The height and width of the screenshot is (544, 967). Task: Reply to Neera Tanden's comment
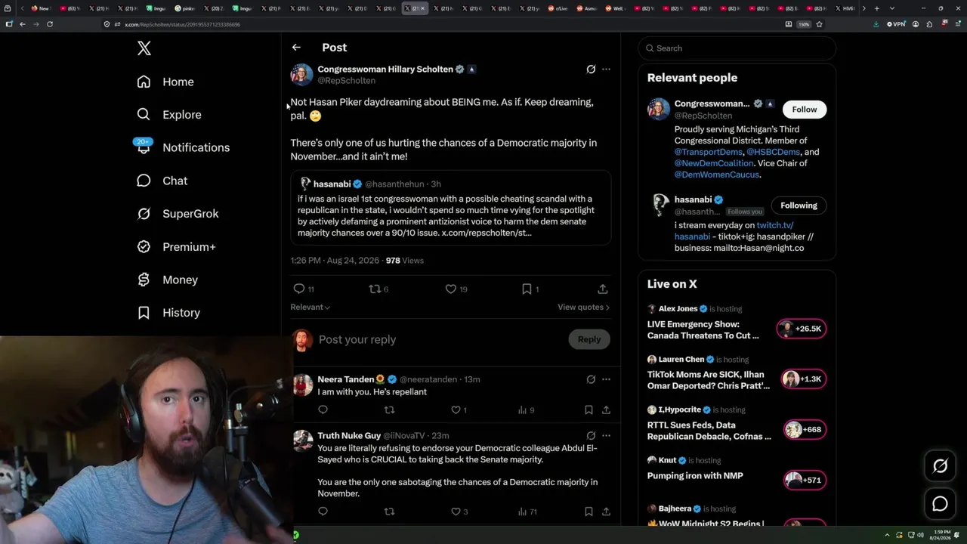323,410
